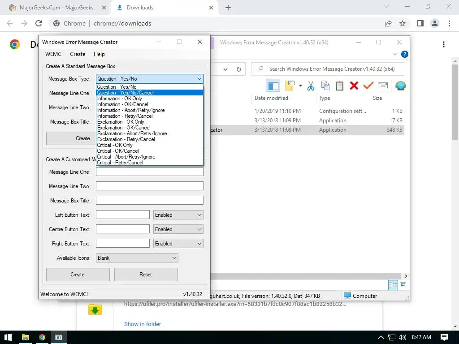Viewport: 459px width, 344px height.
Task: Expand Explorer address bar history dropdown
Action: pos(225,69)
